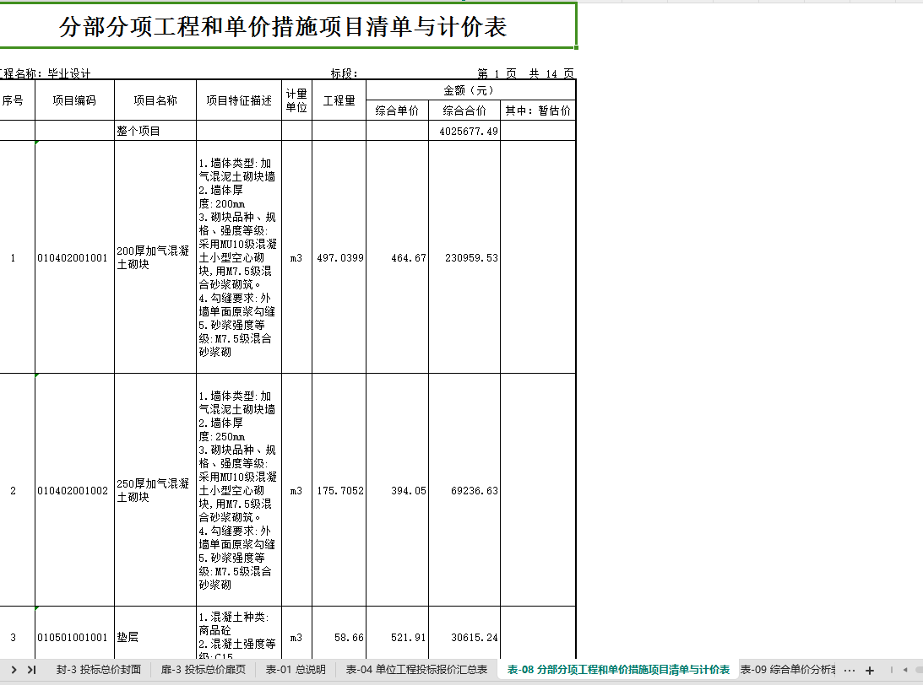The height and width of the screenshot is (685, 923).
Task: Select project code 010501001001 cell
Action: (75, 634)
